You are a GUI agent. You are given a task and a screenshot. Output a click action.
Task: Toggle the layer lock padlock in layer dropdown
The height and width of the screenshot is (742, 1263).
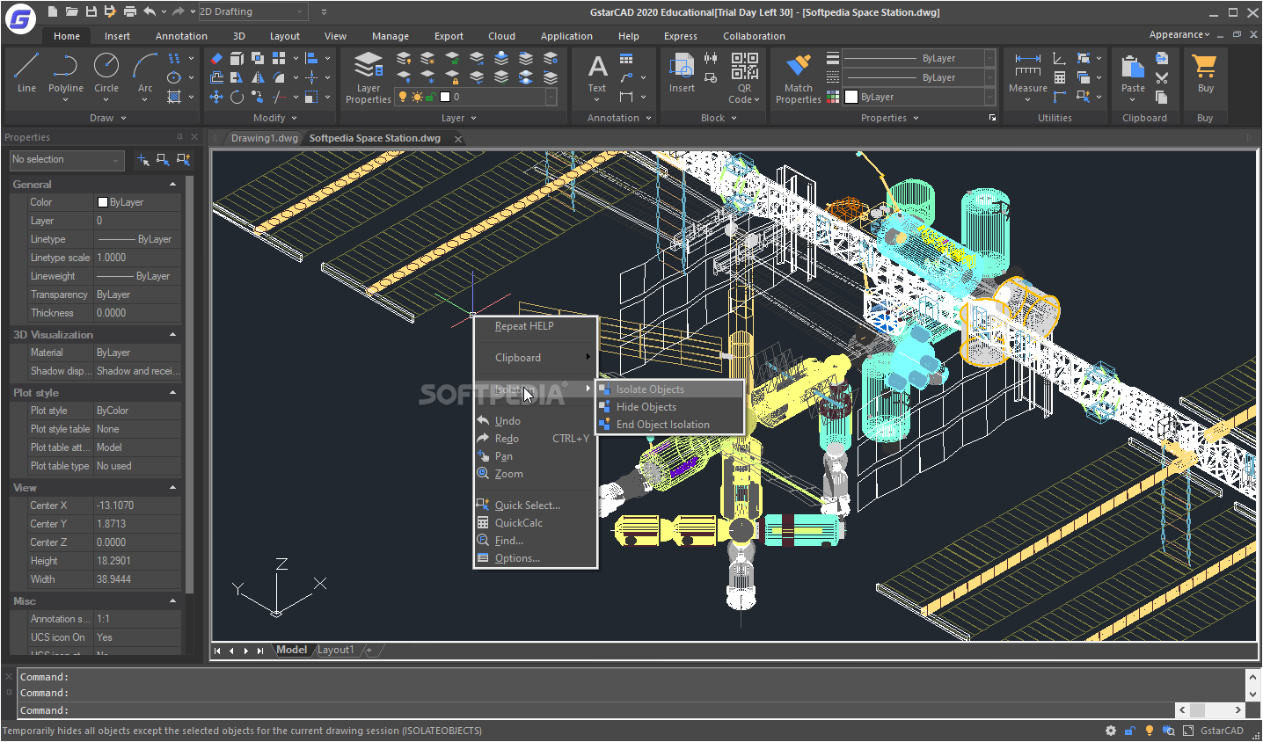431,97
